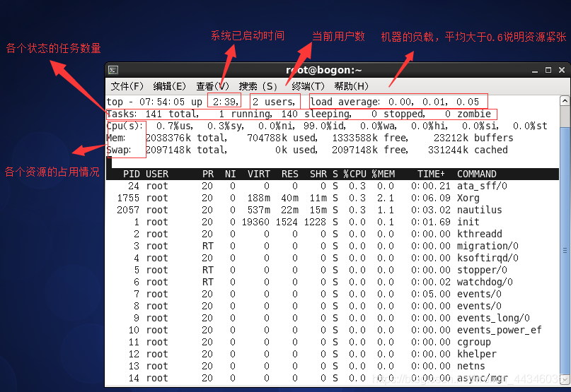Click the events_long/0 process name
The image size is (571, 392).
493,318
